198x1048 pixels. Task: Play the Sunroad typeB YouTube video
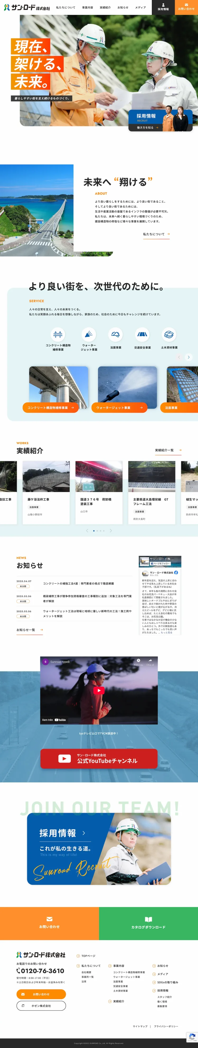[99, 690]
